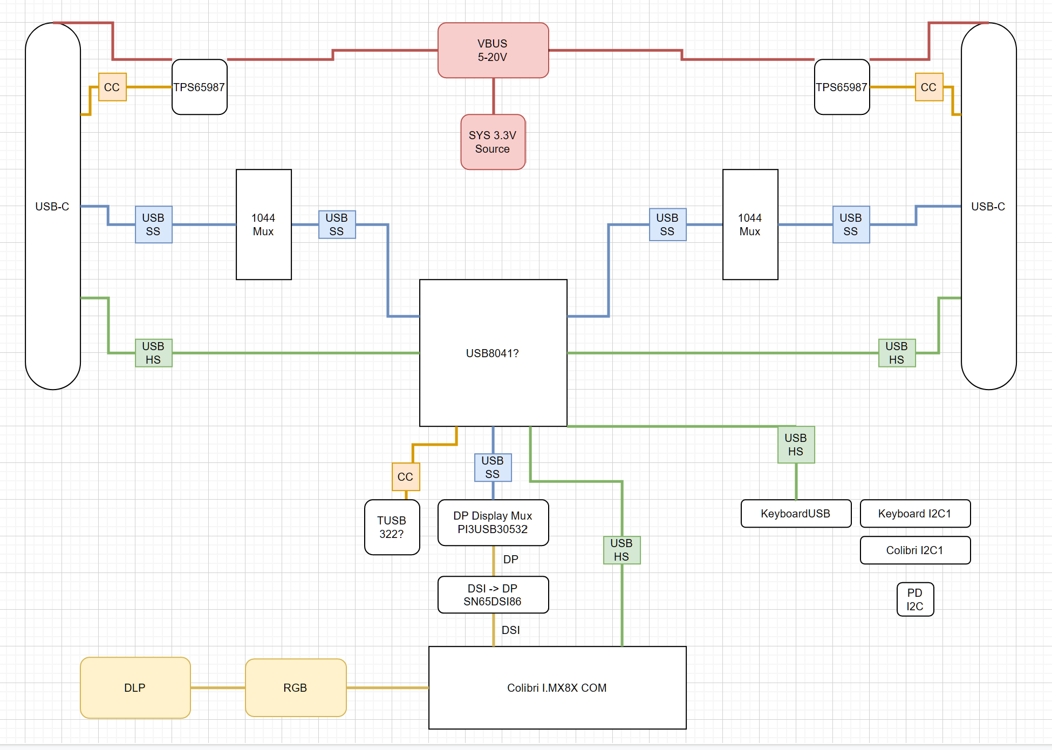Click the DLP block
Viewport: 1052px width, 750px height.
pos(135,687)
